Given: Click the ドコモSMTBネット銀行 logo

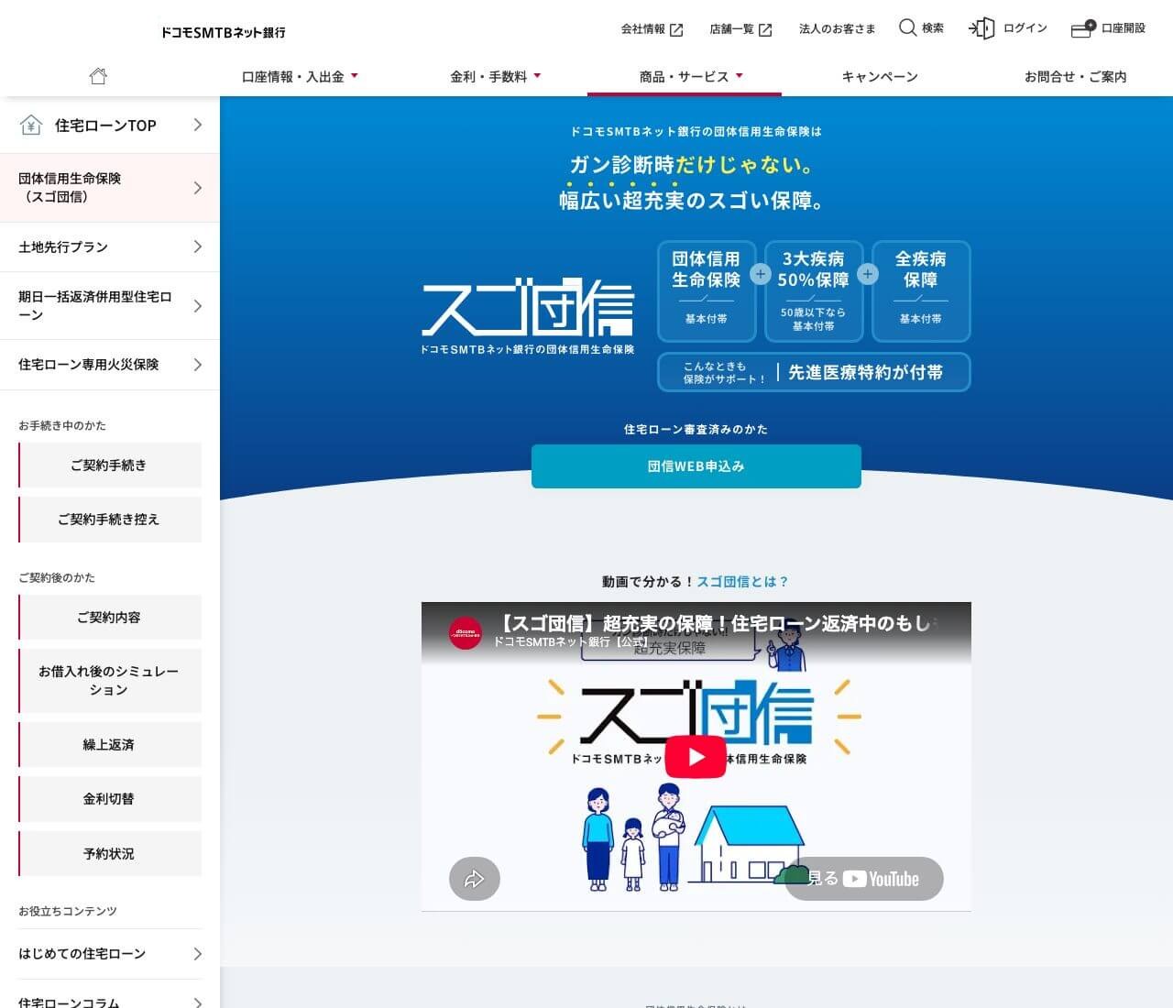Looking at the screenshot, I should (223, 32).
